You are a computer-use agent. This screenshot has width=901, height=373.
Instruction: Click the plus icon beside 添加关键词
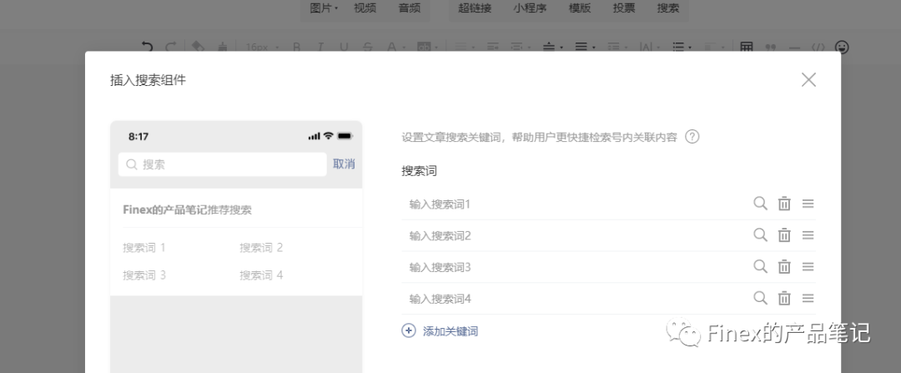409,330
